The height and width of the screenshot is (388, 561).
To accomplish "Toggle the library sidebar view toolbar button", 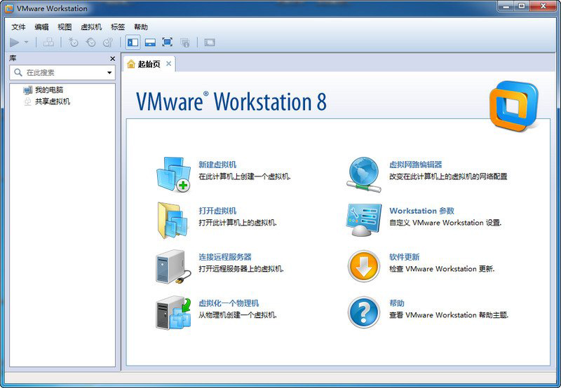I will 133,42.
